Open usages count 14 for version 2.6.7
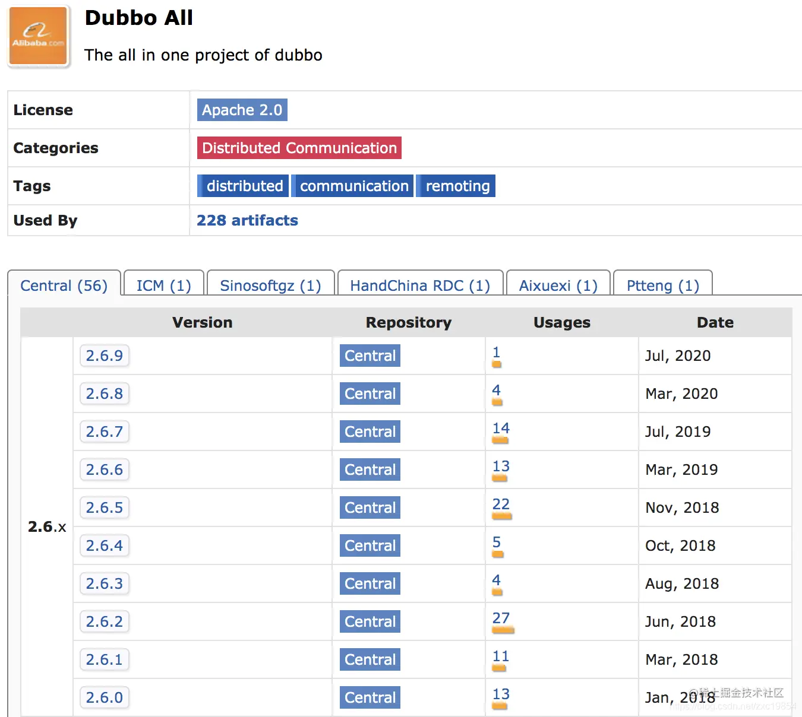The image size is (802, 717). click(x=501, y=429)
